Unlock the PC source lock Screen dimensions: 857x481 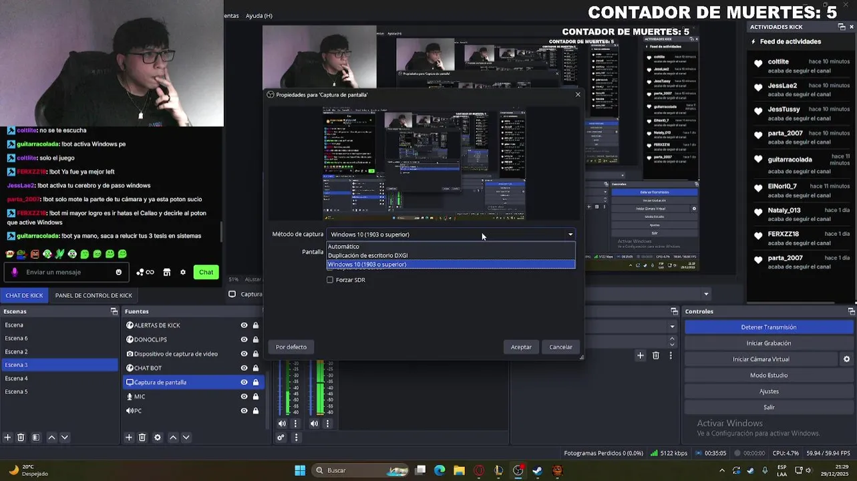(255, 411)
